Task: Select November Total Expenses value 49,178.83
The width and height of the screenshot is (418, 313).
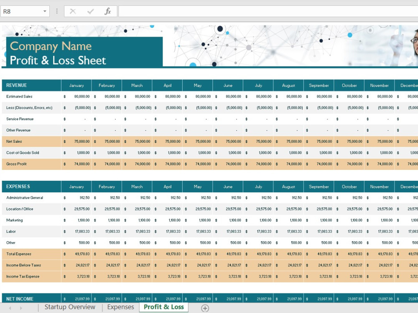Action: pyautogui.click(x=380, y=254)
